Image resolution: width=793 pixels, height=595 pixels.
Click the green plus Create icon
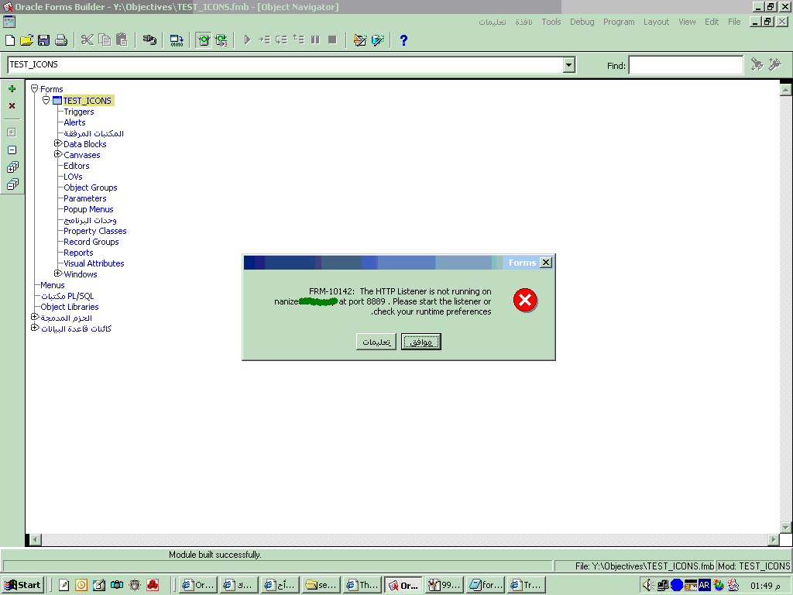(x=12, y=89)
